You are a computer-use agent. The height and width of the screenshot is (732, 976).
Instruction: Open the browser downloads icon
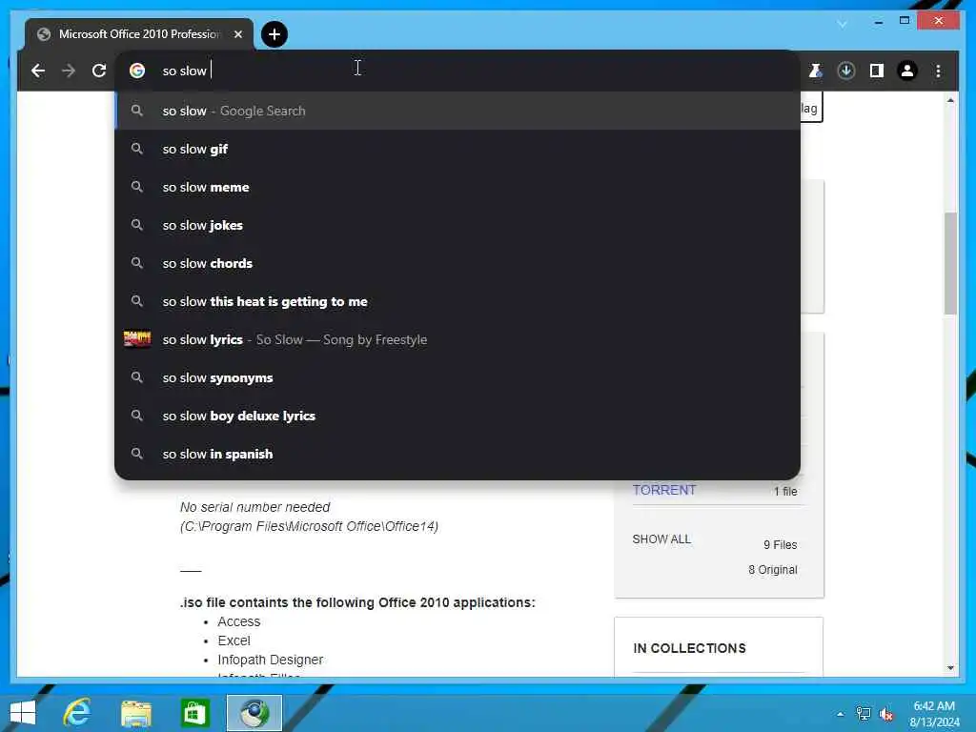pyautogui.click(x=846, y=71)
